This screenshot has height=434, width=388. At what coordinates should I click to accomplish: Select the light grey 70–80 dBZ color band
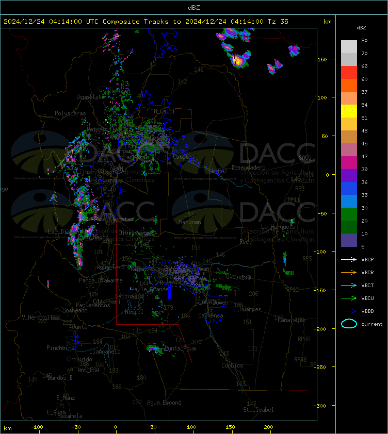point(349,47)
